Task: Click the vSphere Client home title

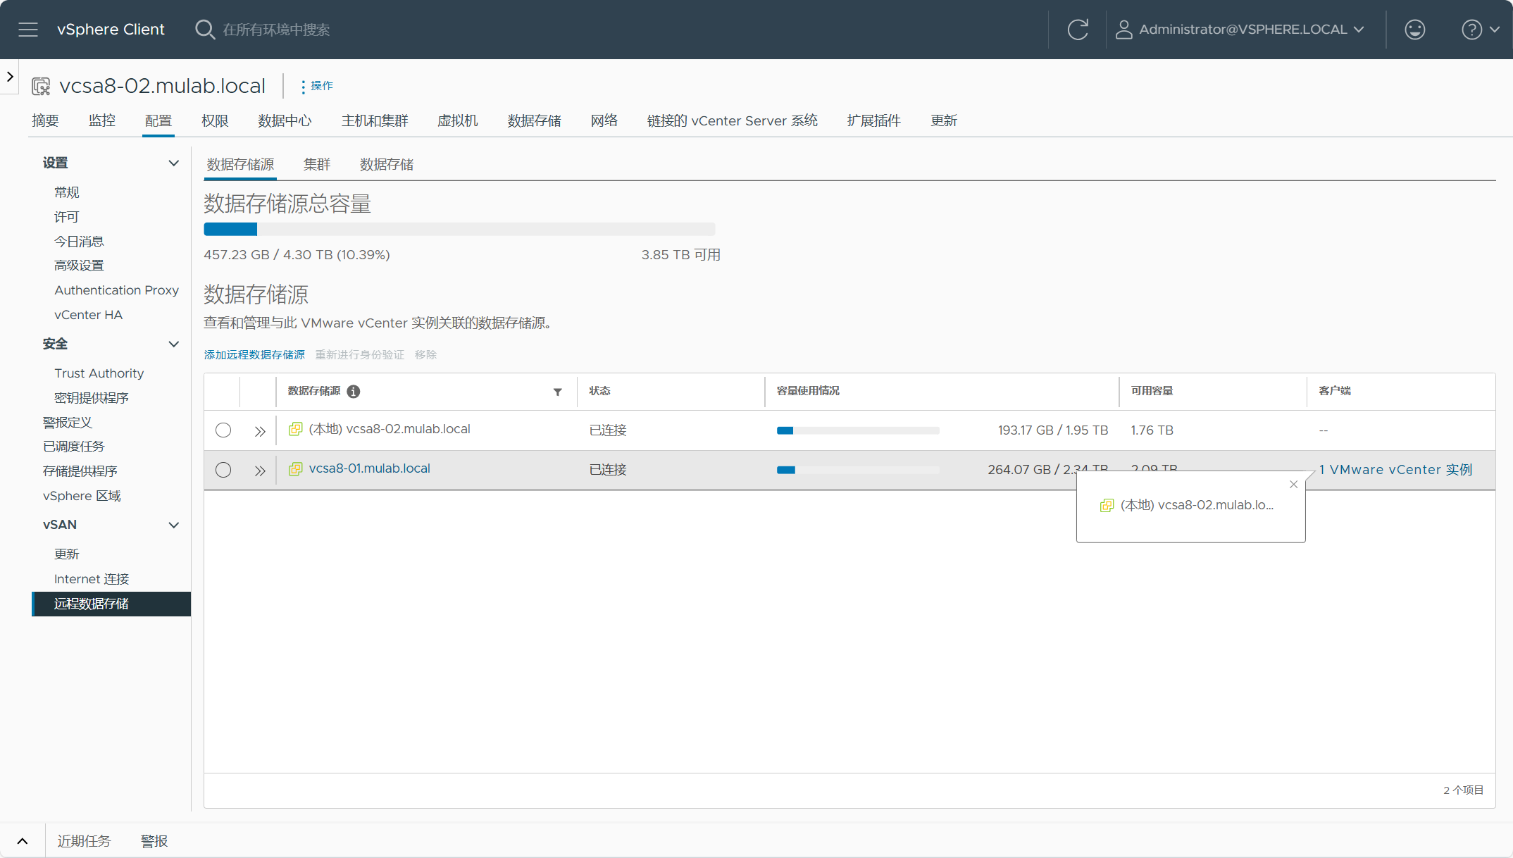Action: point(111,30)
